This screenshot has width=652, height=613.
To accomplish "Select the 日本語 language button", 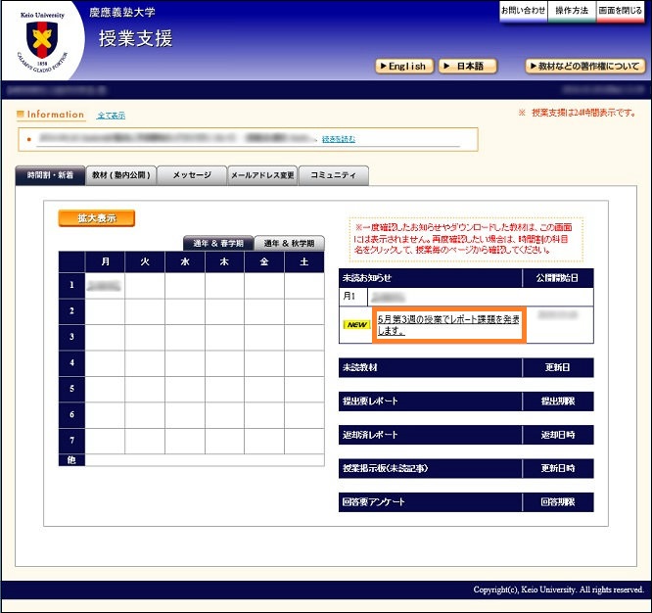I will point(468,67).
